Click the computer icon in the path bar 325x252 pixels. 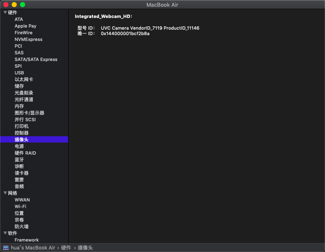pos(6,248)
